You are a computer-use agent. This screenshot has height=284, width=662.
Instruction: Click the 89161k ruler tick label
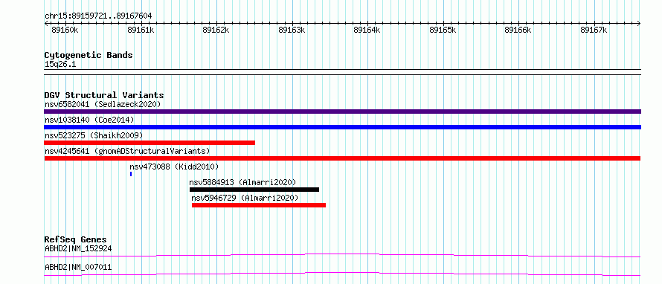(x=141, y=30)
